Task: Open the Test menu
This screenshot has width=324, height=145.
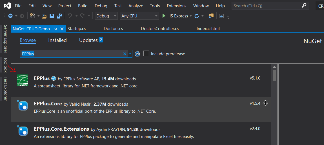Action: tap(118, 6)
